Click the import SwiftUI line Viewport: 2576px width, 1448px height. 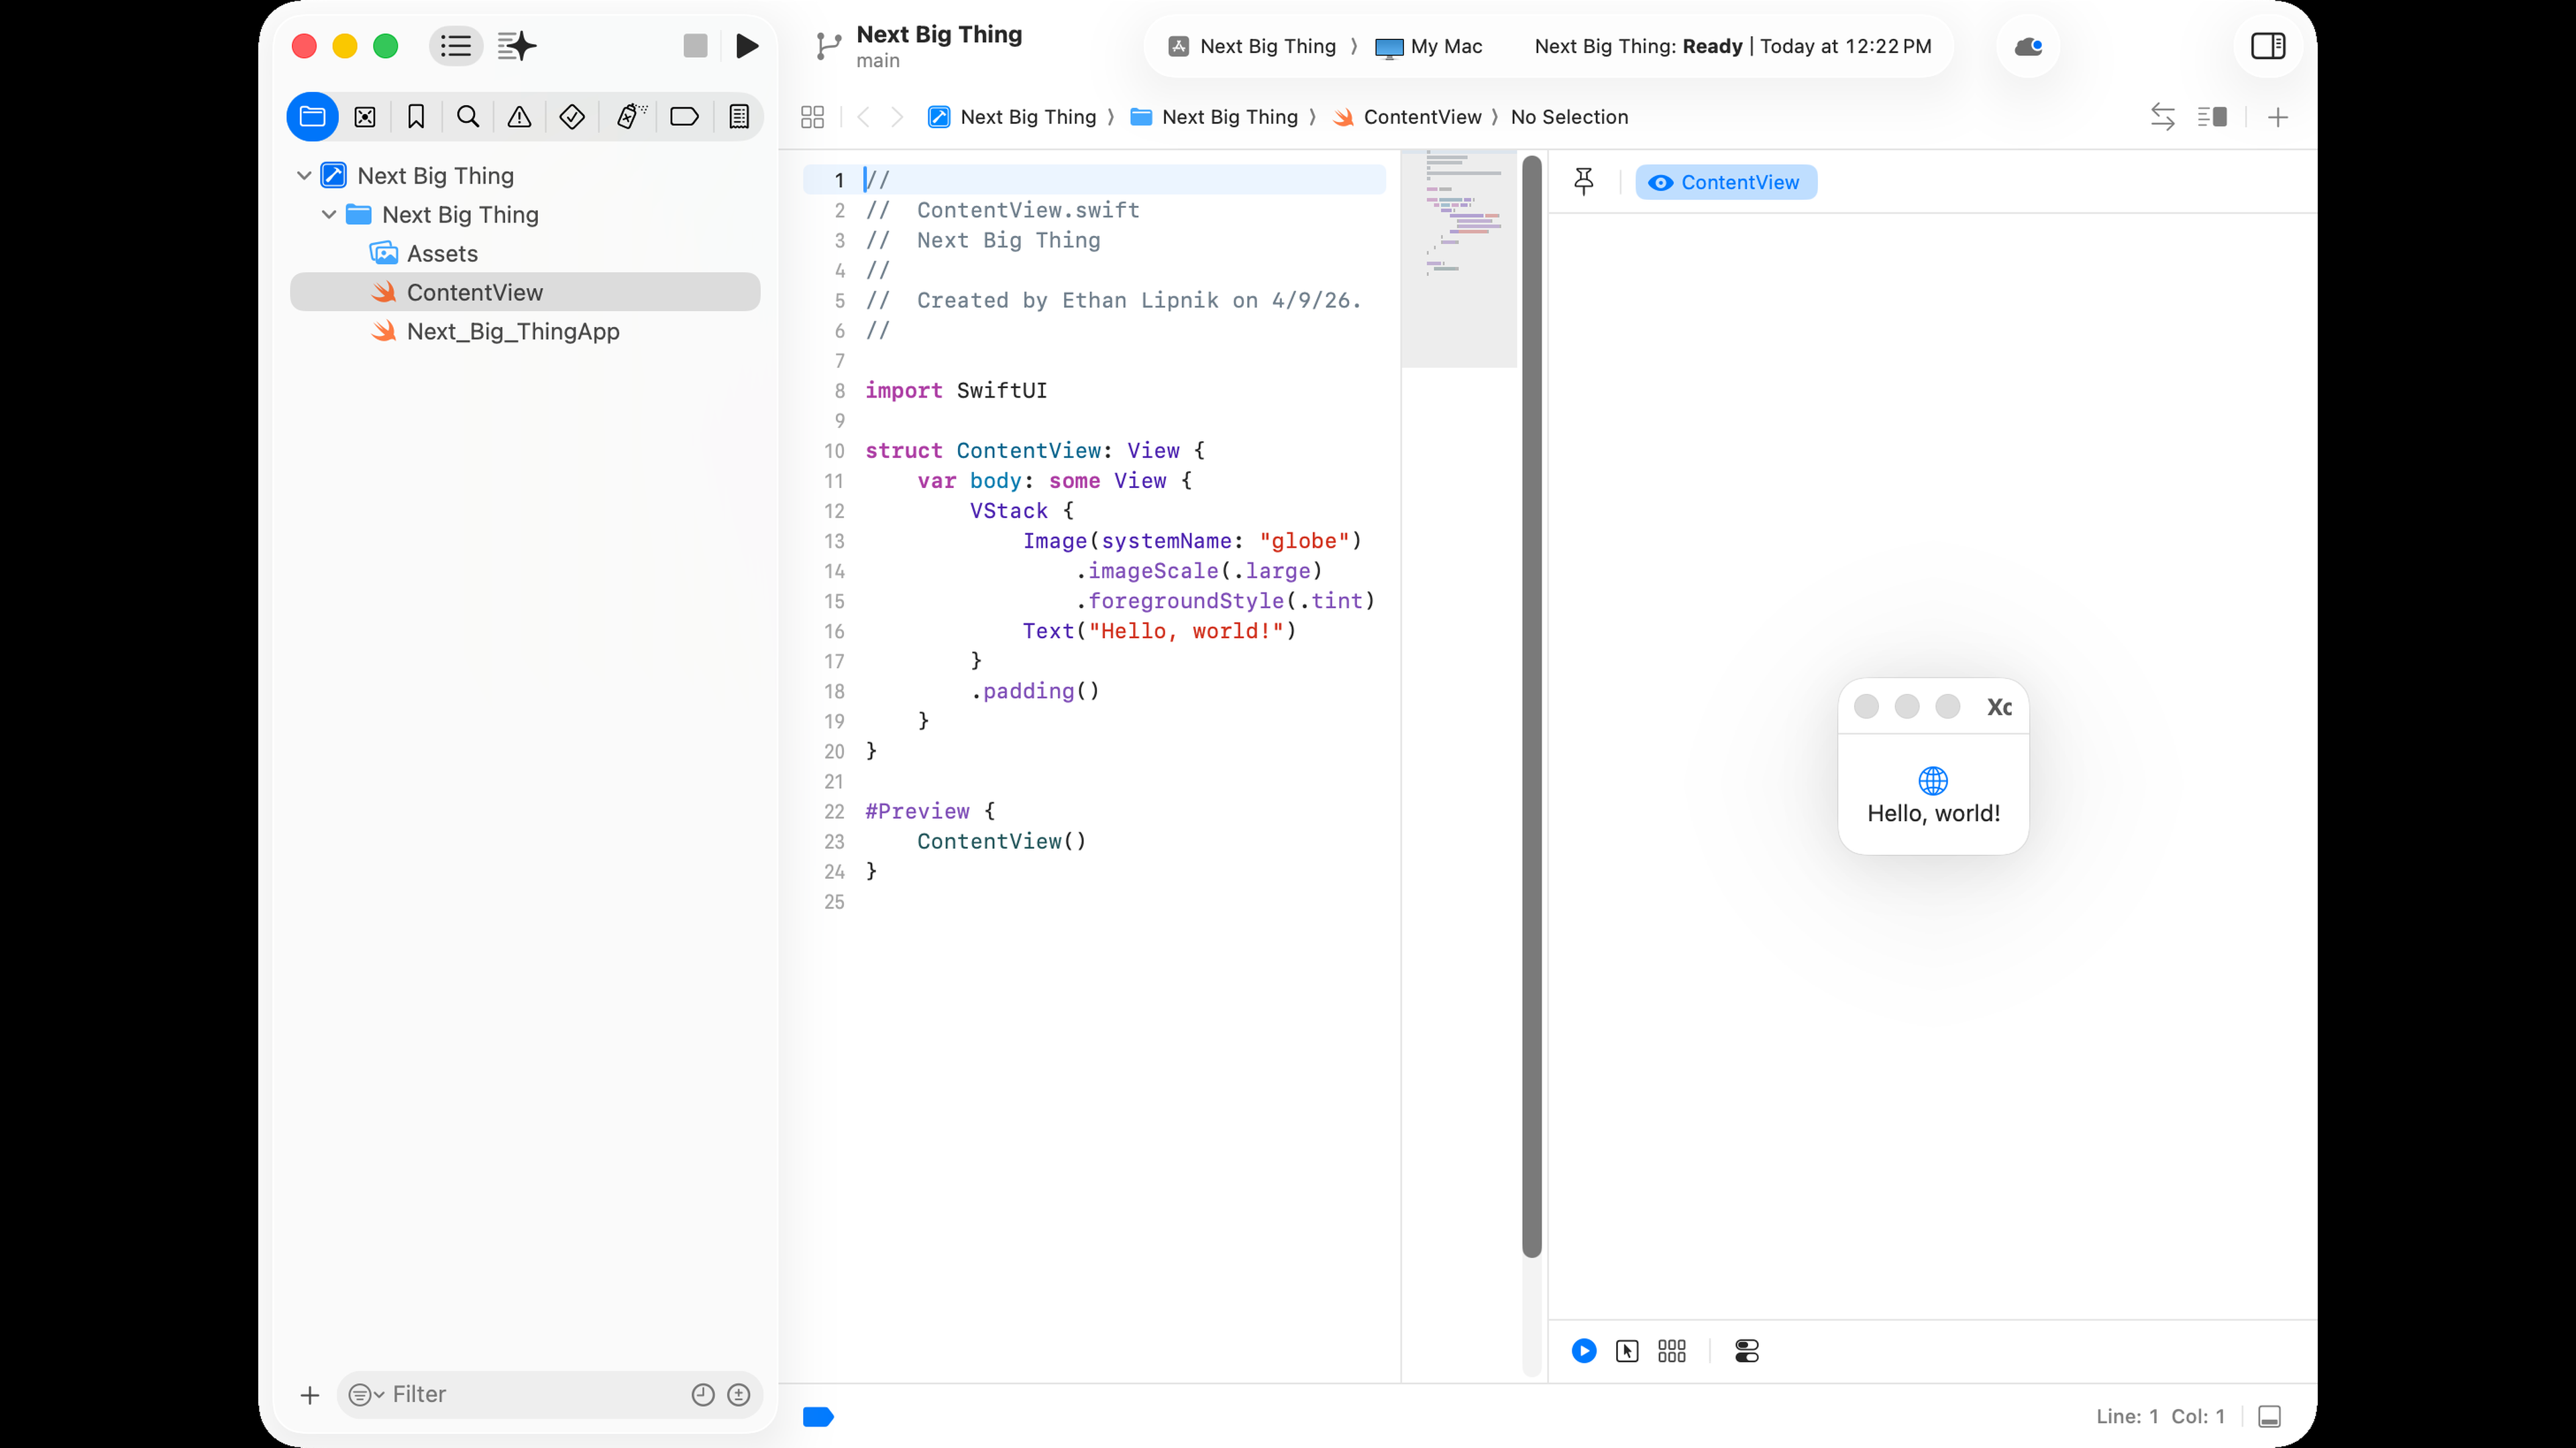click(956, 391)
